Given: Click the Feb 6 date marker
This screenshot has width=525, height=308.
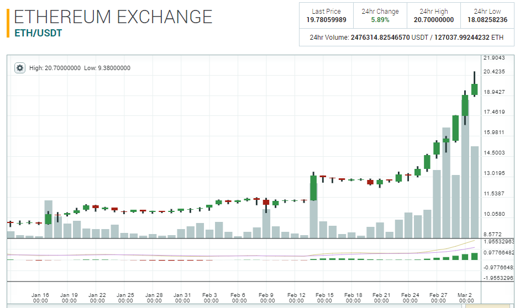Looking at the screenshot, I should 239,298.
